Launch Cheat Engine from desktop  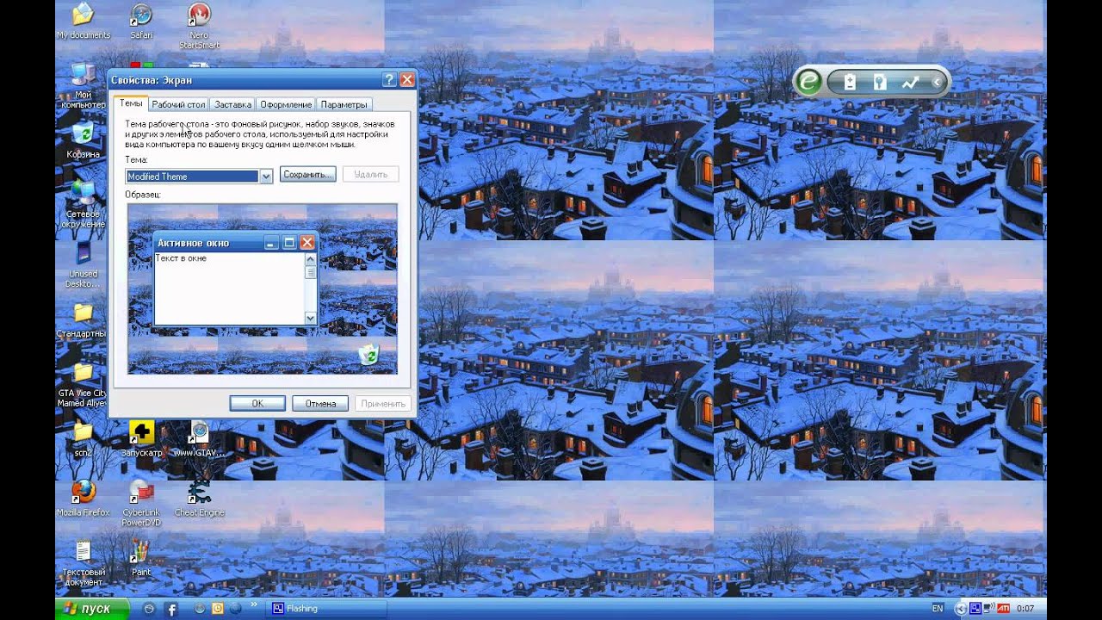[199, 499]
